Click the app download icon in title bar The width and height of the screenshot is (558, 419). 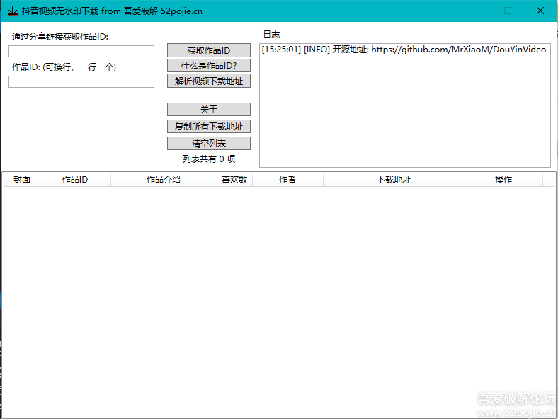point(12,11)
